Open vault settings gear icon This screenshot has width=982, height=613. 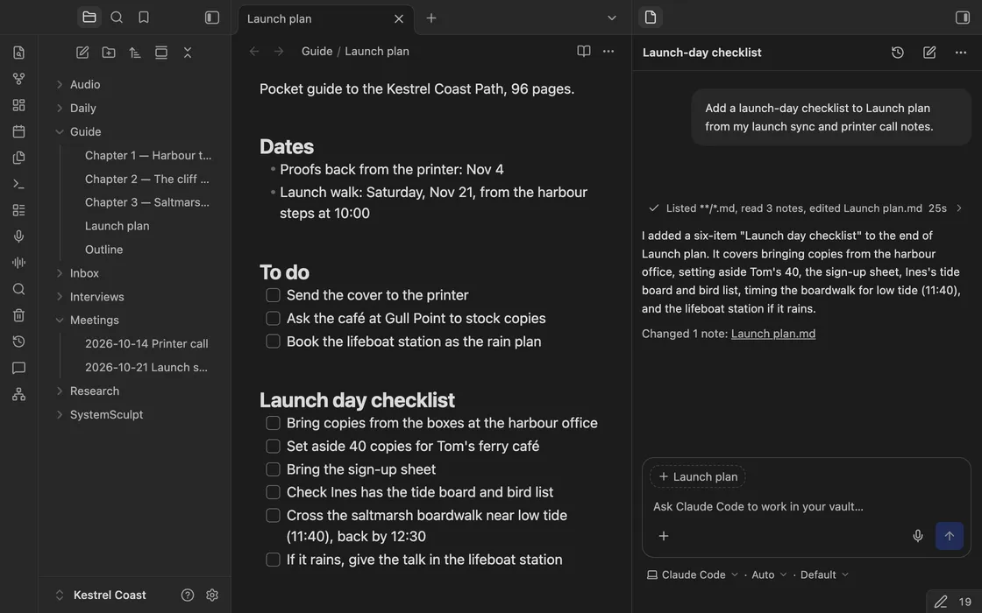(212, 595)
